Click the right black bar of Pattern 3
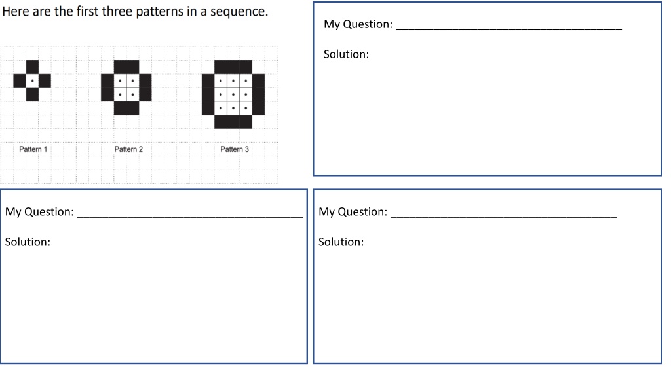 258,94
